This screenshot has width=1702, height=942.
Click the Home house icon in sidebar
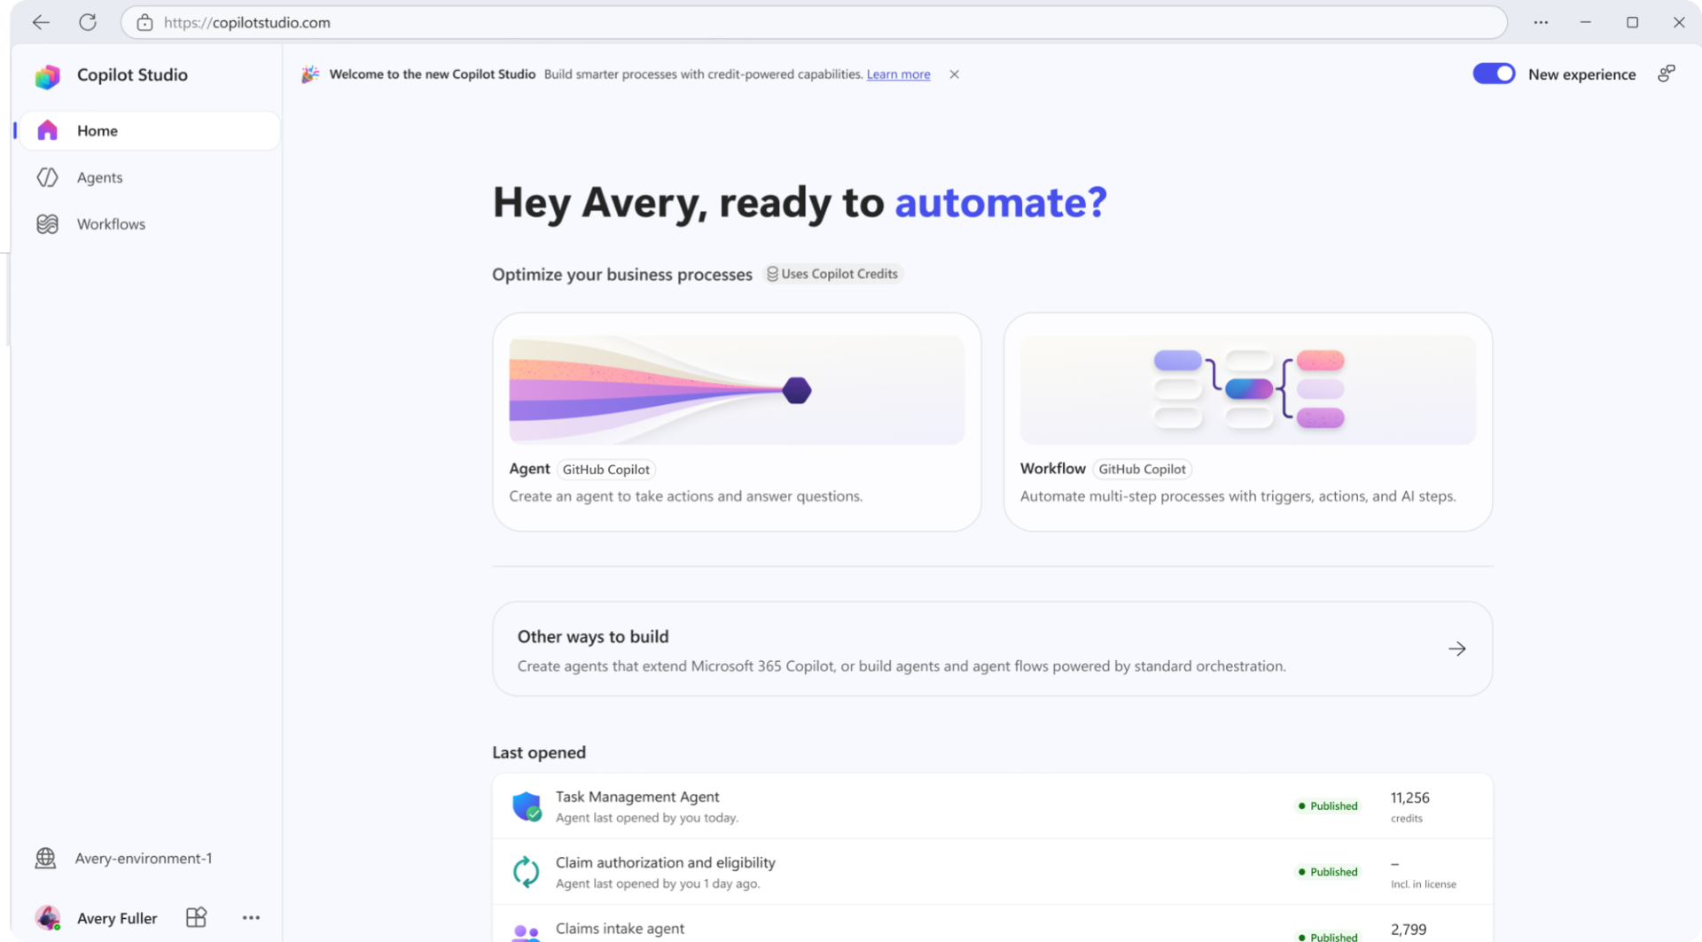(48, 130)
